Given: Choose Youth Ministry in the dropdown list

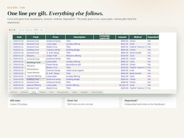Looking at the screenshot, I should (36, 73).
